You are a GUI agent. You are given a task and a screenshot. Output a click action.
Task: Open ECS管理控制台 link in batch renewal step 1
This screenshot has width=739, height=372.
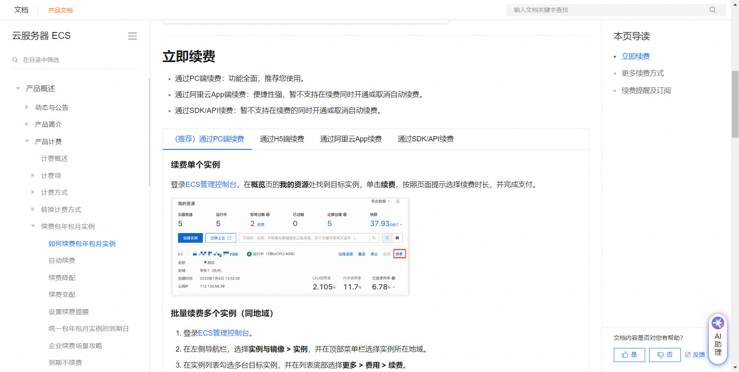click(x=224, y=333)
